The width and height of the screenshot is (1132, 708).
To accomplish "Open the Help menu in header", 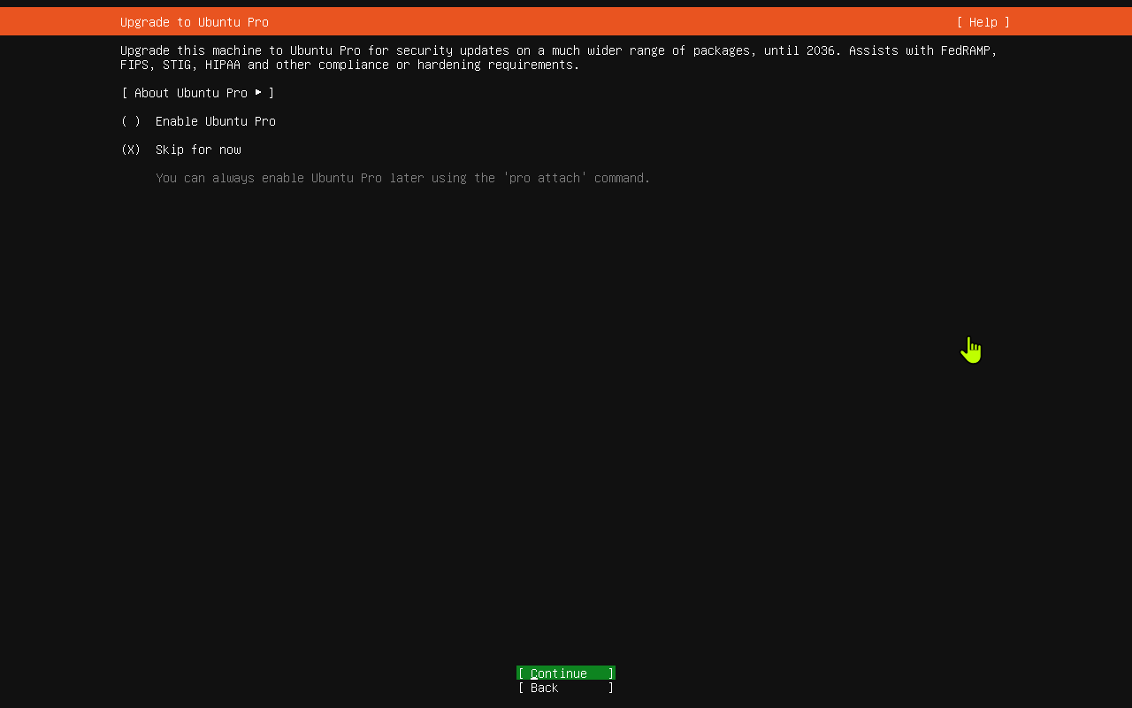I will pos(983,22).
